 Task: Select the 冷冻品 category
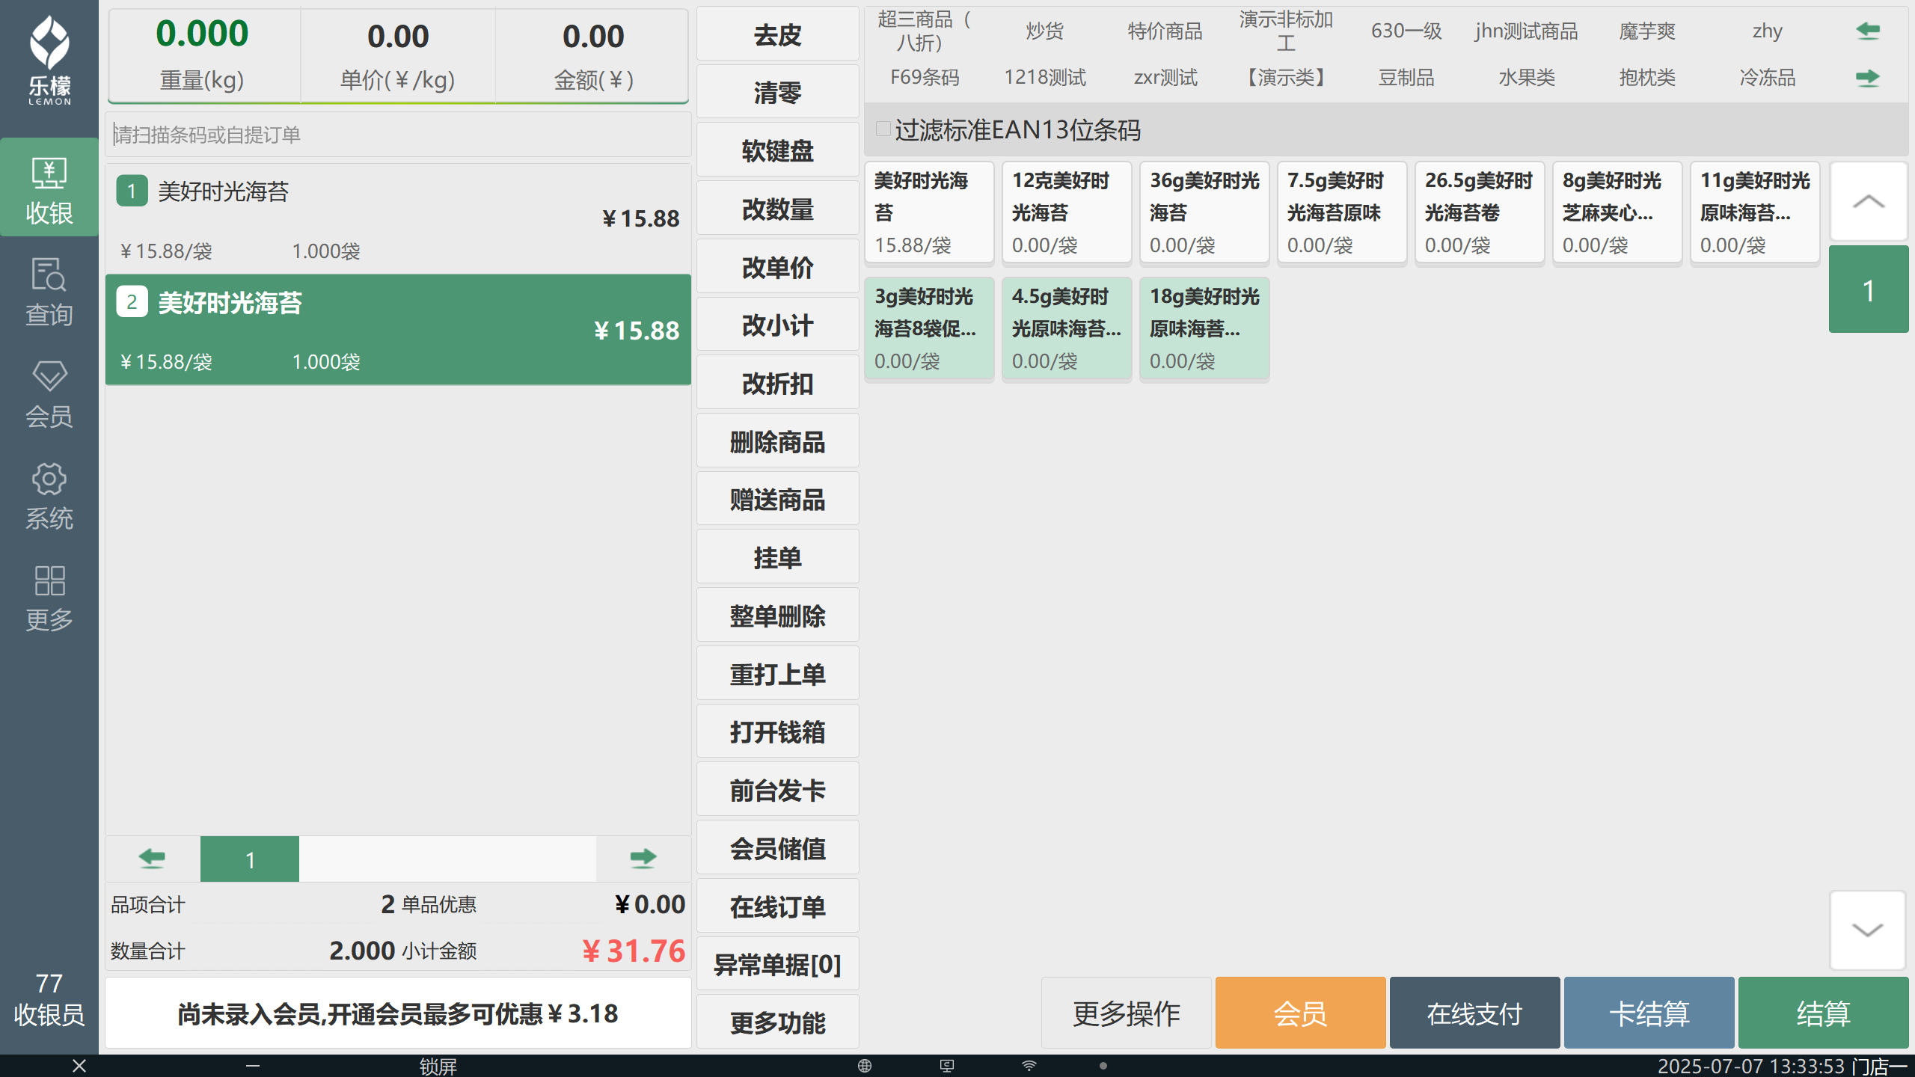tap(1768, 78)
